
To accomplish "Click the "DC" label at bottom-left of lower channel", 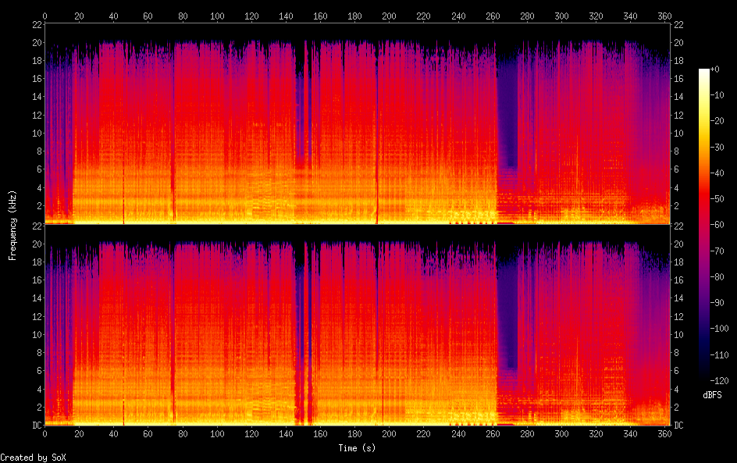I will (35, 426).
